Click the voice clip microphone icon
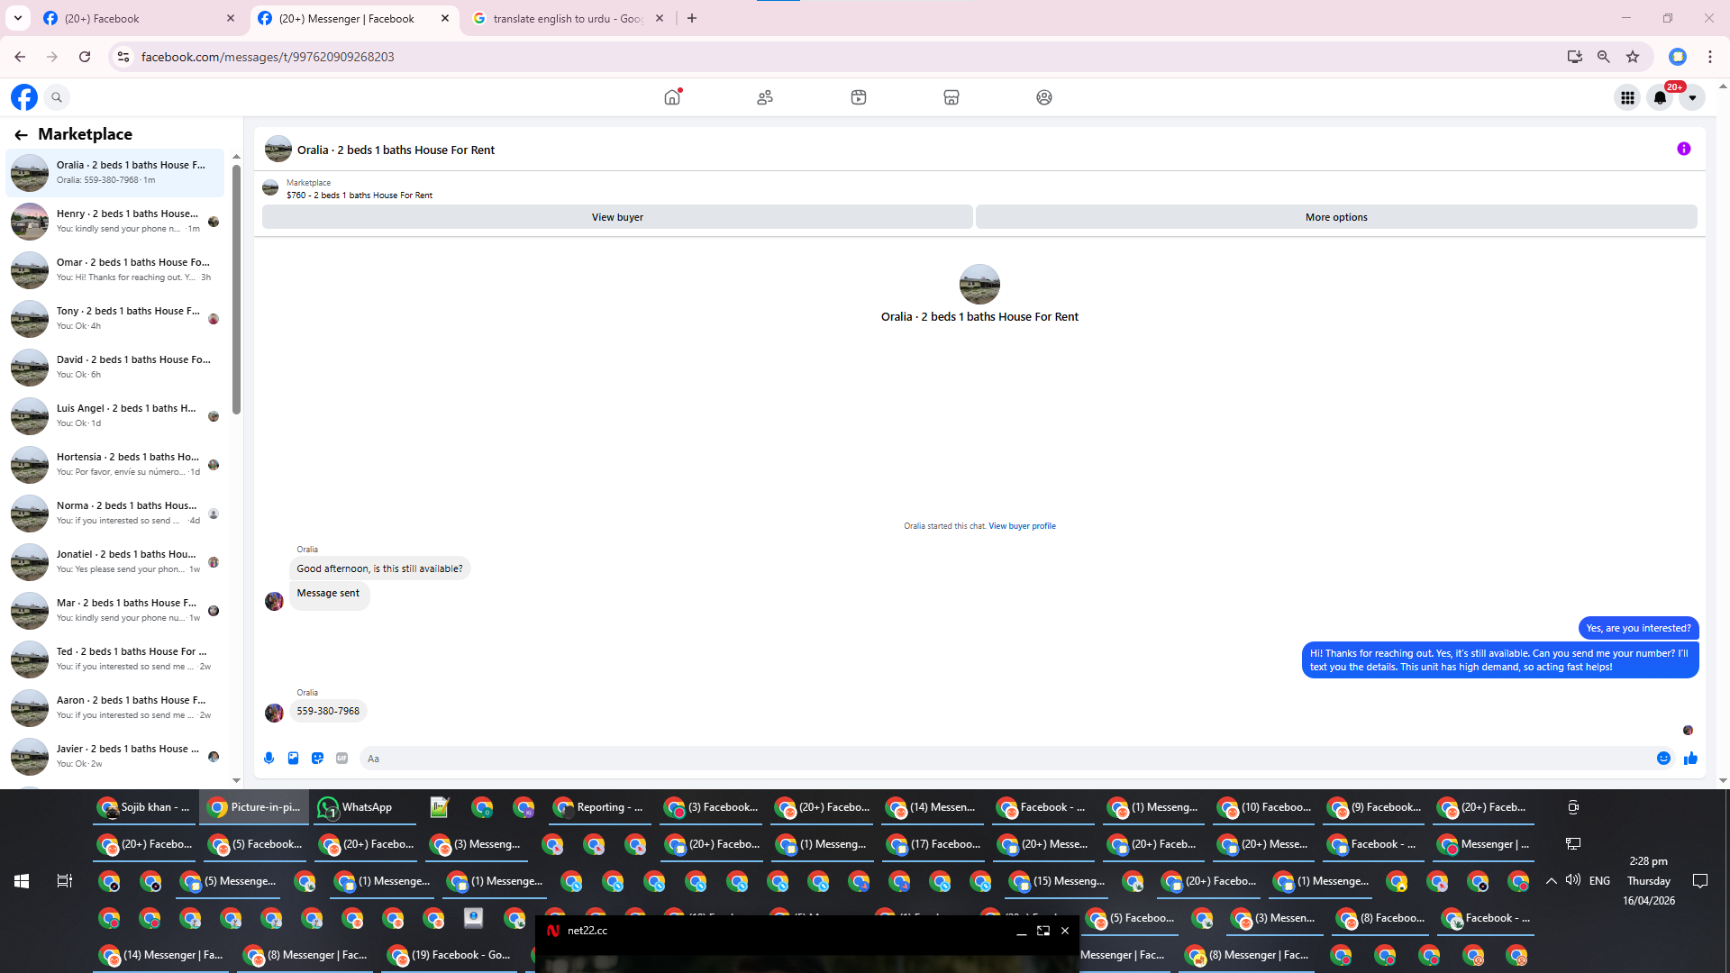The image size is (1730, 973). [x=269, y=759]
